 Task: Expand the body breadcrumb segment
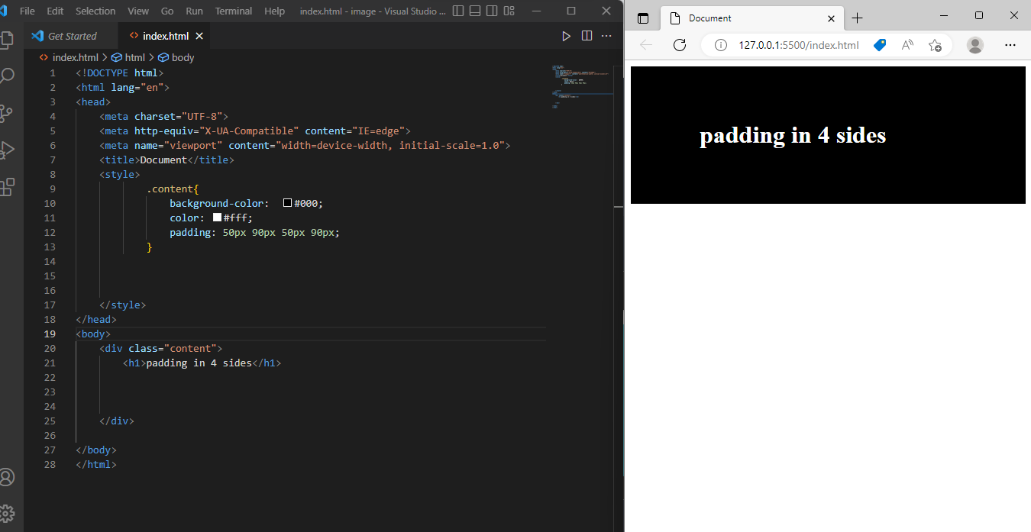[x=176, y=57]
